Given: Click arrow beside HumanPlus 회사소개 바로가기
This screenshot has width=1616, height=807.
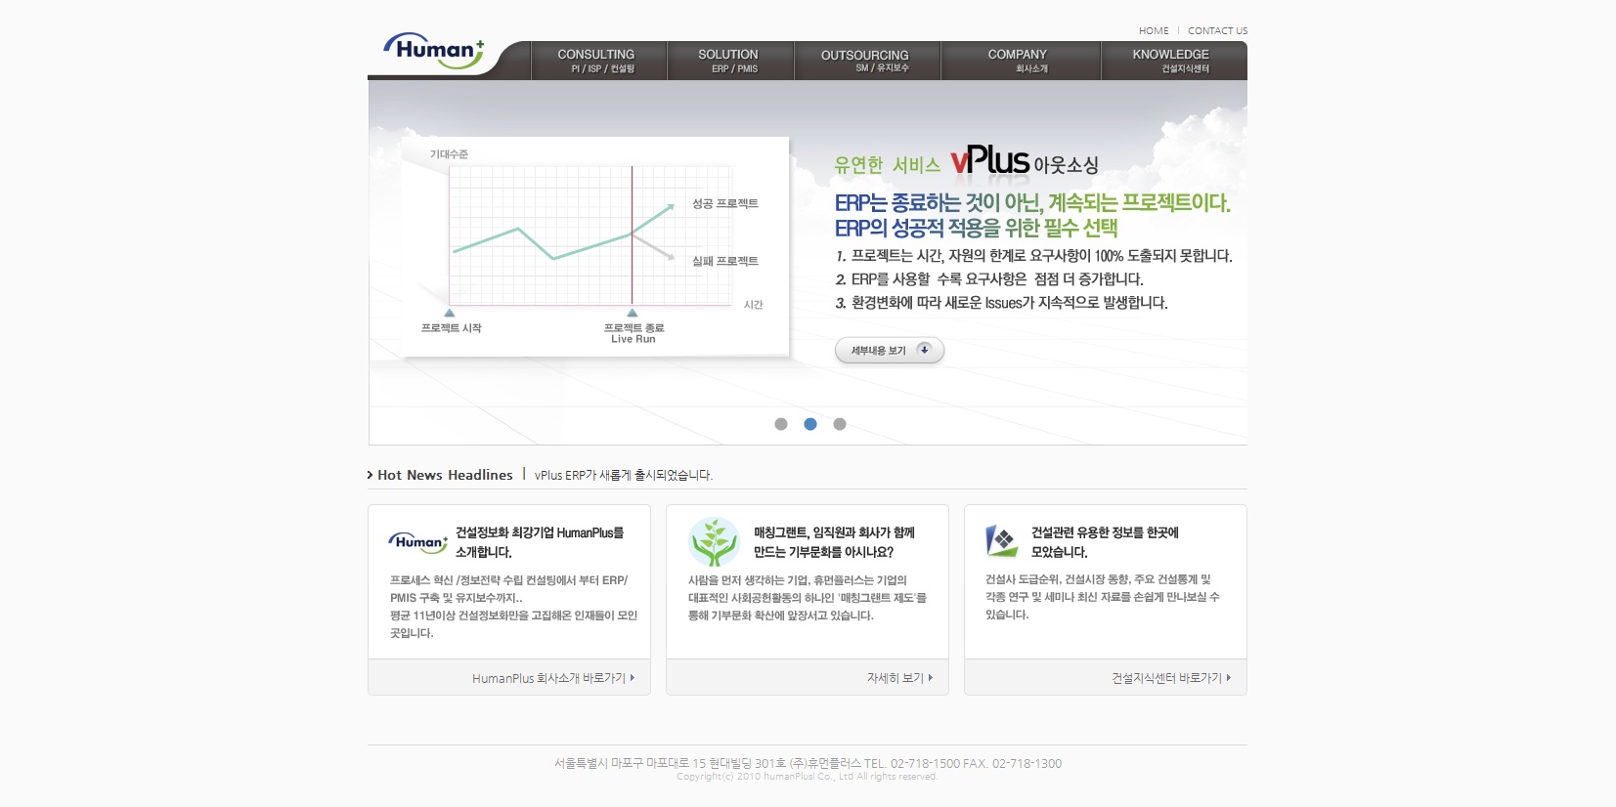Looking at the screenshot, I should (633, 678).
